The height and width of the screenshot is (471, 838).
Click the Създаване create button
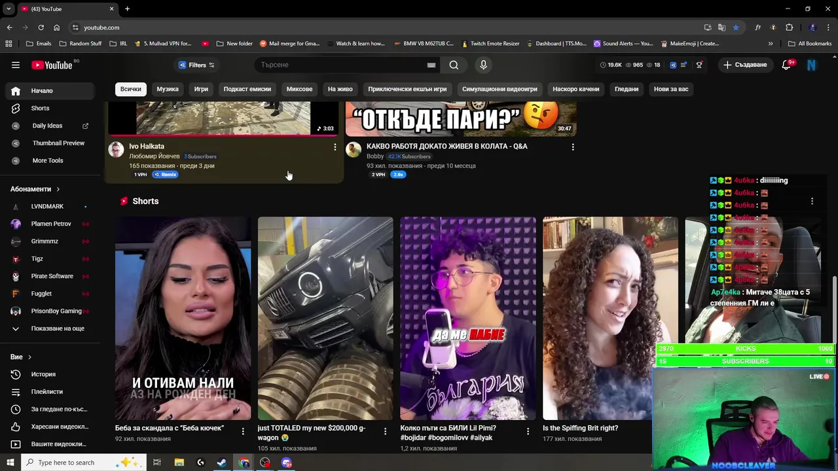pyautogui.click(x=744, y=65)
